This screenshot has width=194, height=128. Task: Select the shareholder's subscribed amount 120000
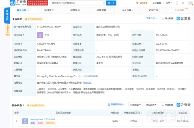coord(133,121)
